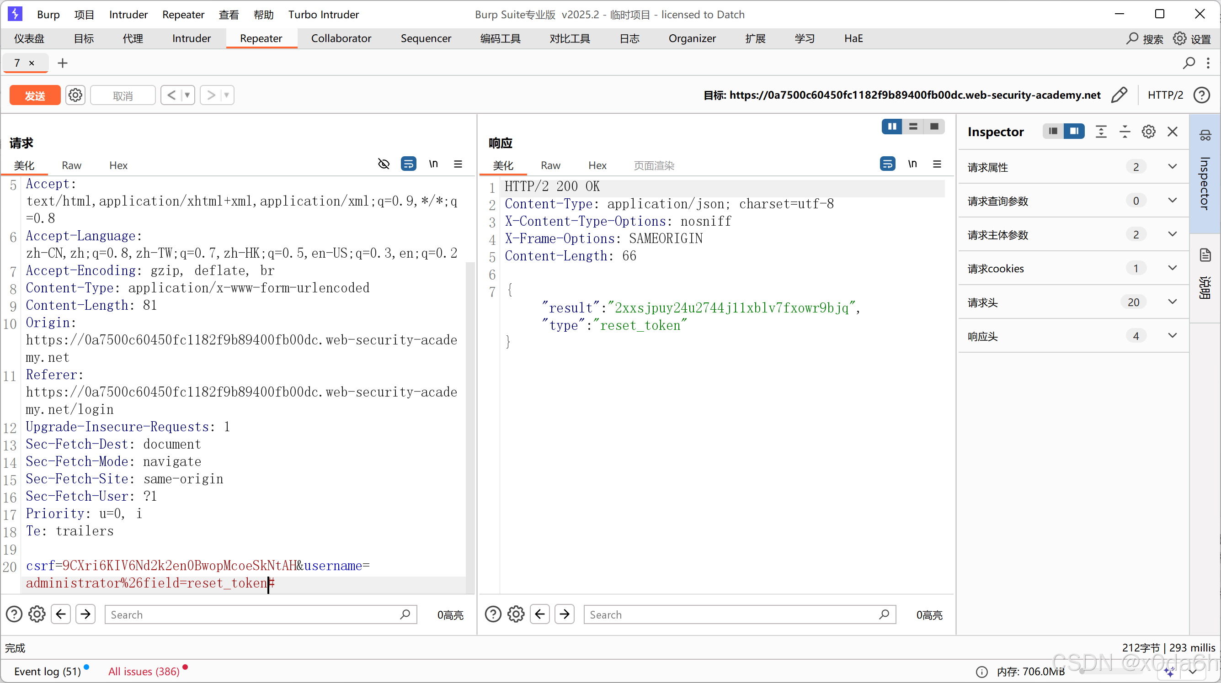
Task: Open the Turbo Intruder menu
Action: [x=324, y=14]
